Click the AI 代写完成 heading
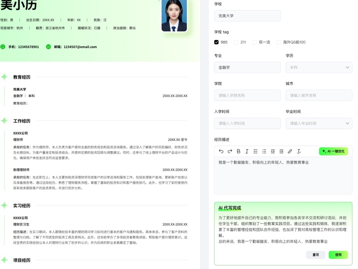This screenshot has height=269, width=358. pos(230,208)
